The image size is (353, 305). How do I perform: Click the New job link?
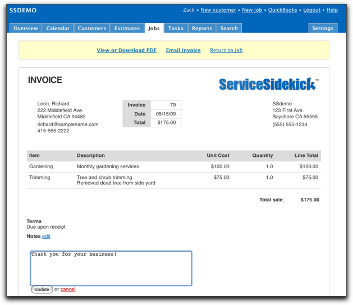click(x=252, y=10)
